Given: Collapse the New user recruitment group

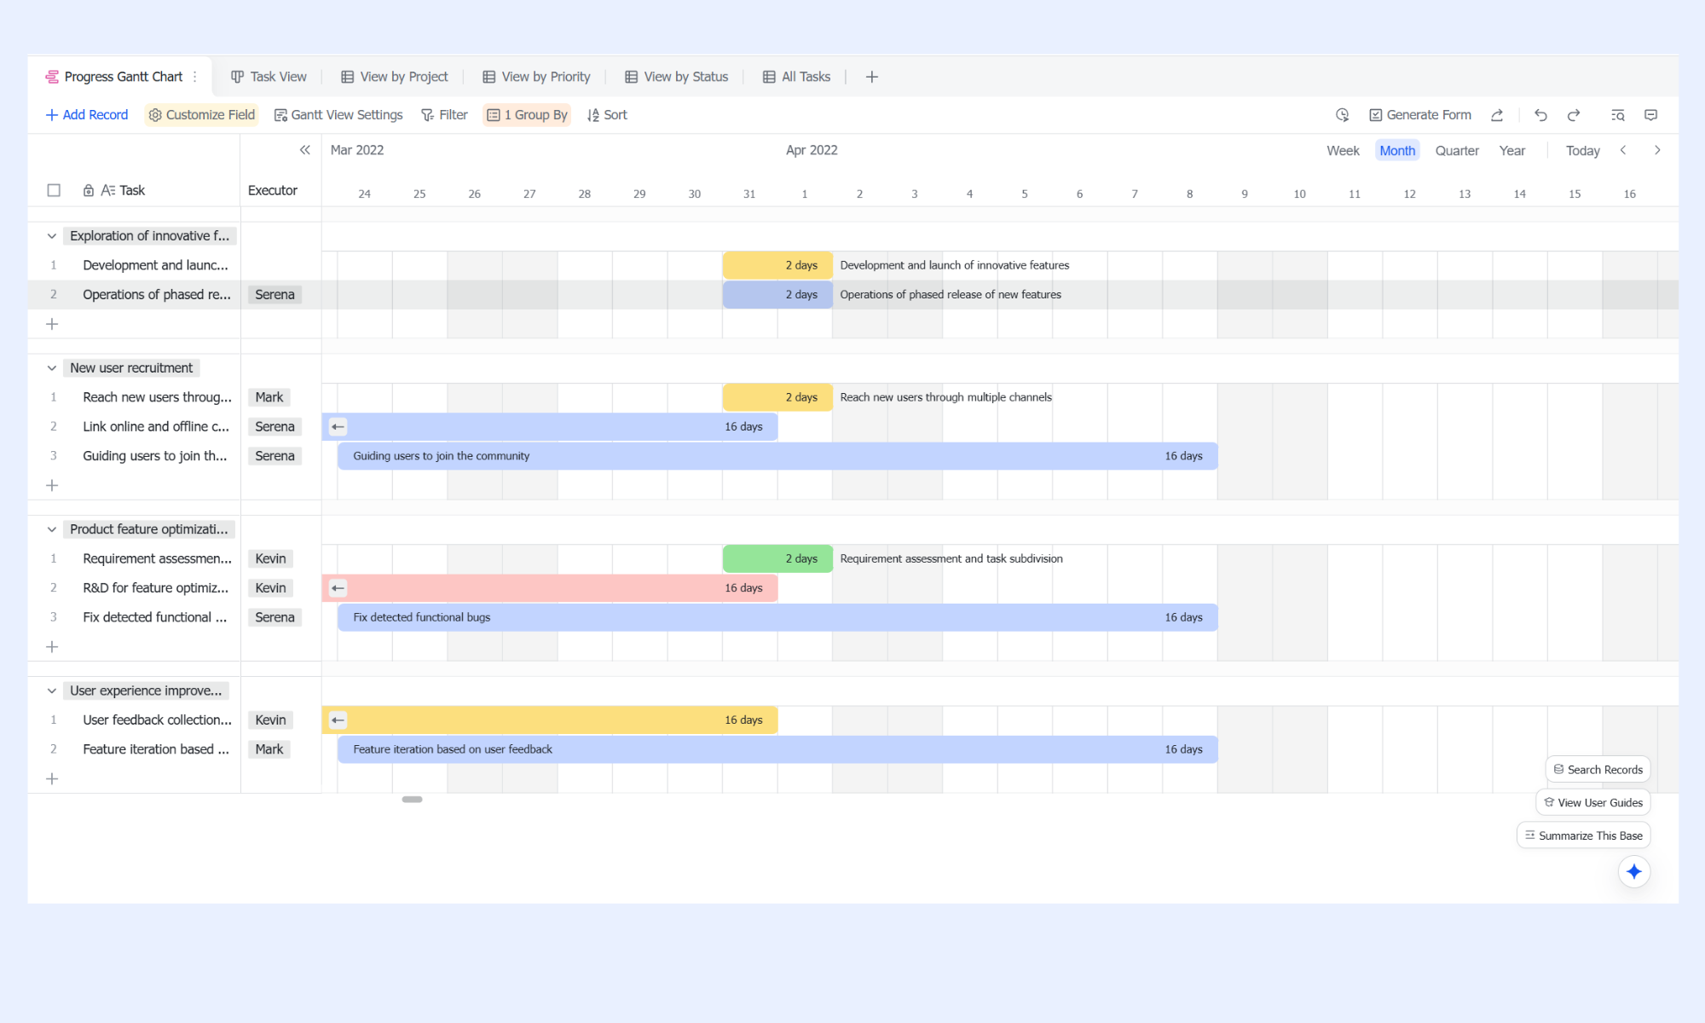Looking at the screenshot, I should coord(52,368).
